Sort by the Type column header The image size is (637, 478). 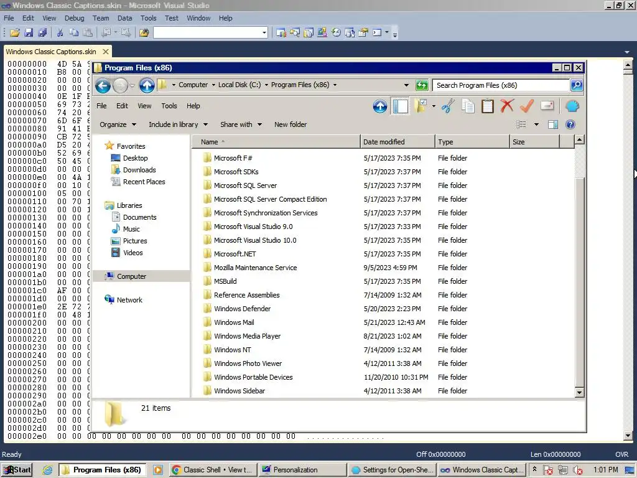coord(472,142)
